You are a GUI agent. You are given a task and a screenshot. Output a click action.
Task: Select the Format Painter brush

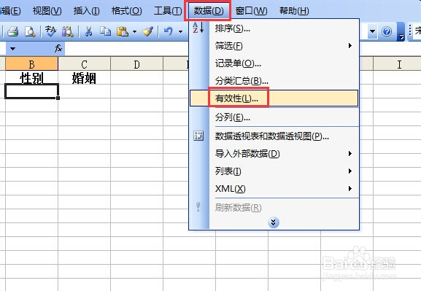147,31
